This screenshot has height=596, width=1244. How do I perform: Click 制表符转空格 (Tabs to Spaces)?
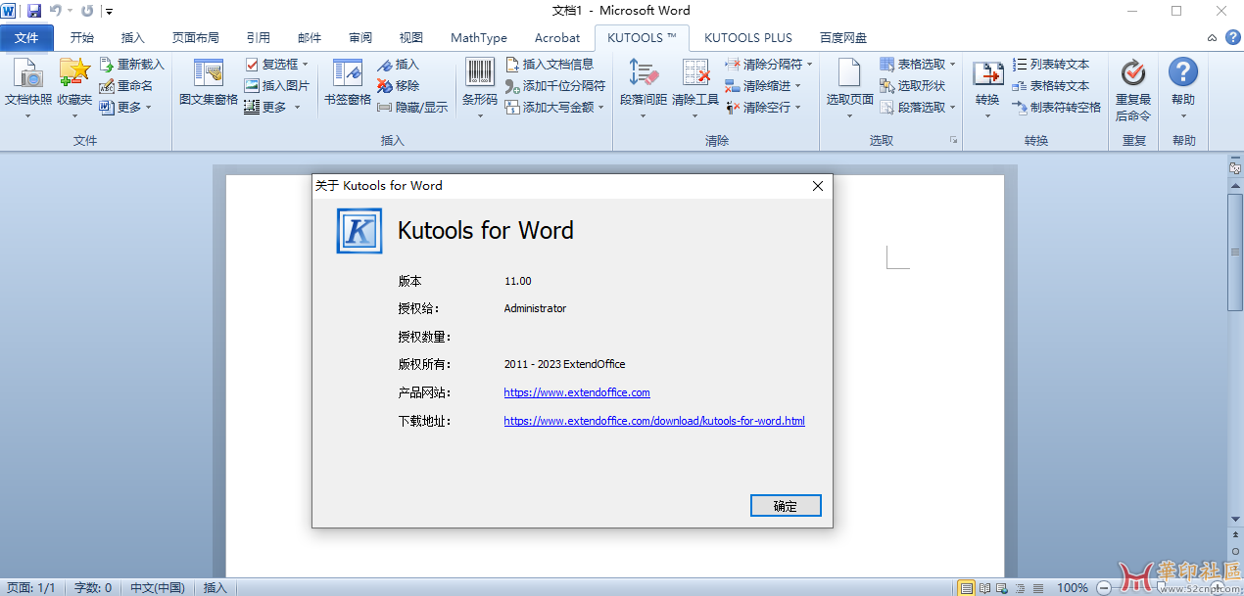[1057, 107]
